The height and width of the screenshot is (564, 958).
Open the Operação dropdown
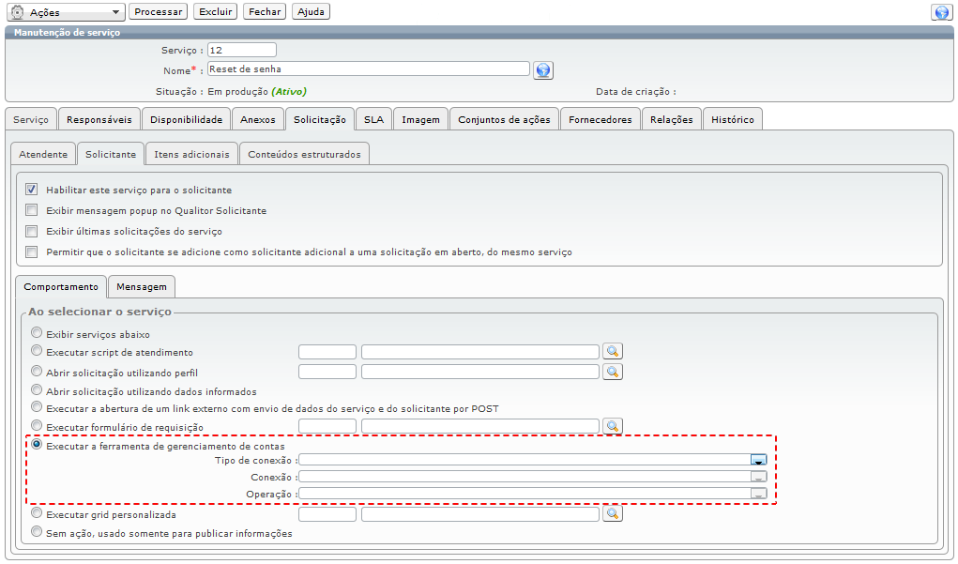[758, 494]
